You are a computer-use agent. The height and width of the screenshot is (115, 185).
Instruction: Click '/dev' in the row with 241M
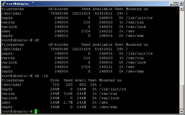point(104,102)
